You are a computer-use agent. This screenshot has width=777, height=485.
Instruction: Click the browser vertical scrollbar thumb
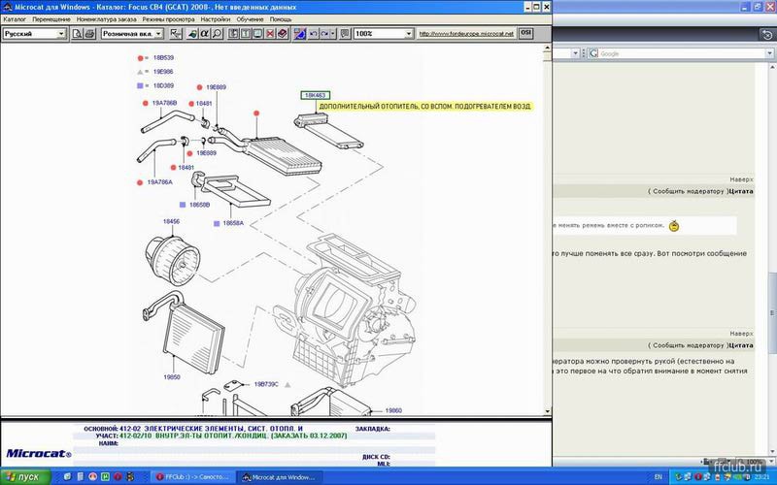click(x=772, y=312)
